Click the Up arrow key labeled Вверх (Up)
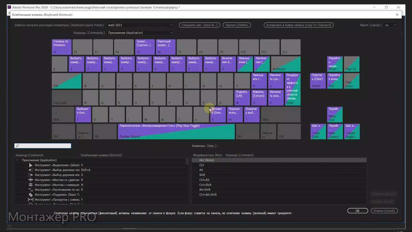The height and width of the screenshot is (232, 412). pyautogui.click(x=335, y=115)
